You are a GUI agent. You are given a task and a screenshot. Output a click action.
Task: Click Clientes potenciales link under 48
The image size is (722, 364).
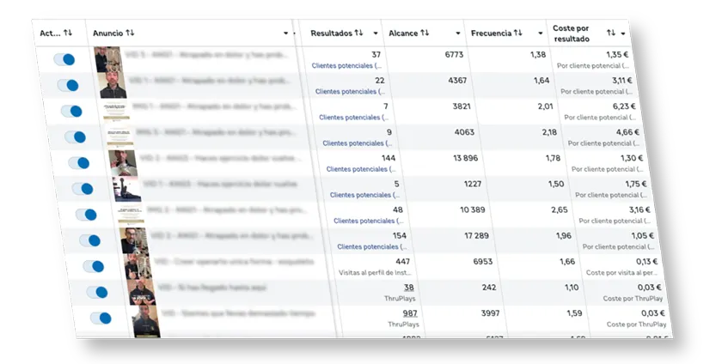click(x=369, y=221)
